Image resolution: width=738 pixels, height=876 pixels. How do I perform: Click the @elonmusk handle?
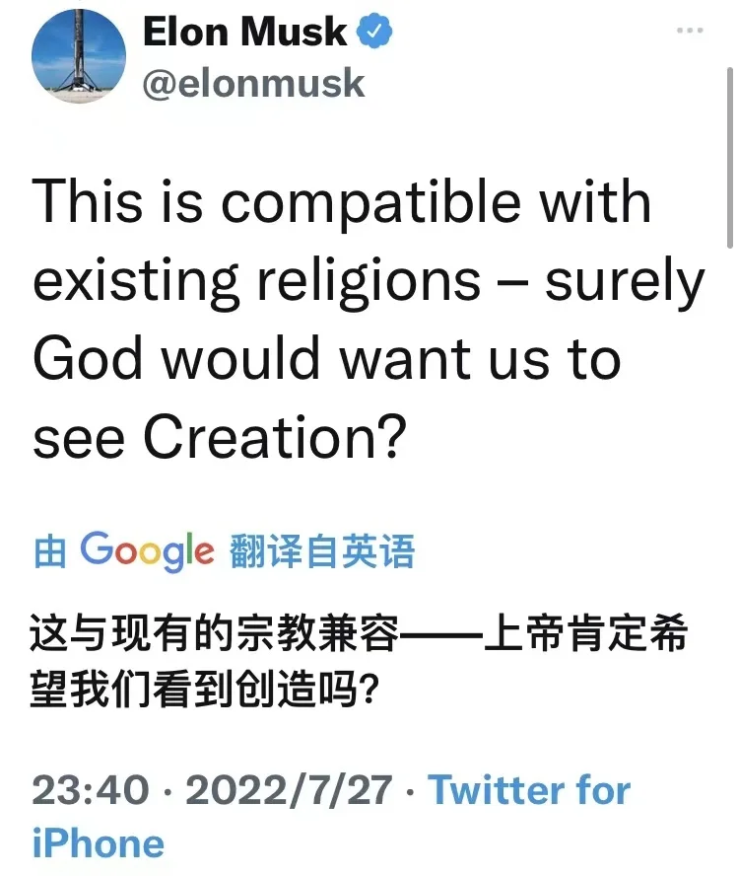[254, 84]
